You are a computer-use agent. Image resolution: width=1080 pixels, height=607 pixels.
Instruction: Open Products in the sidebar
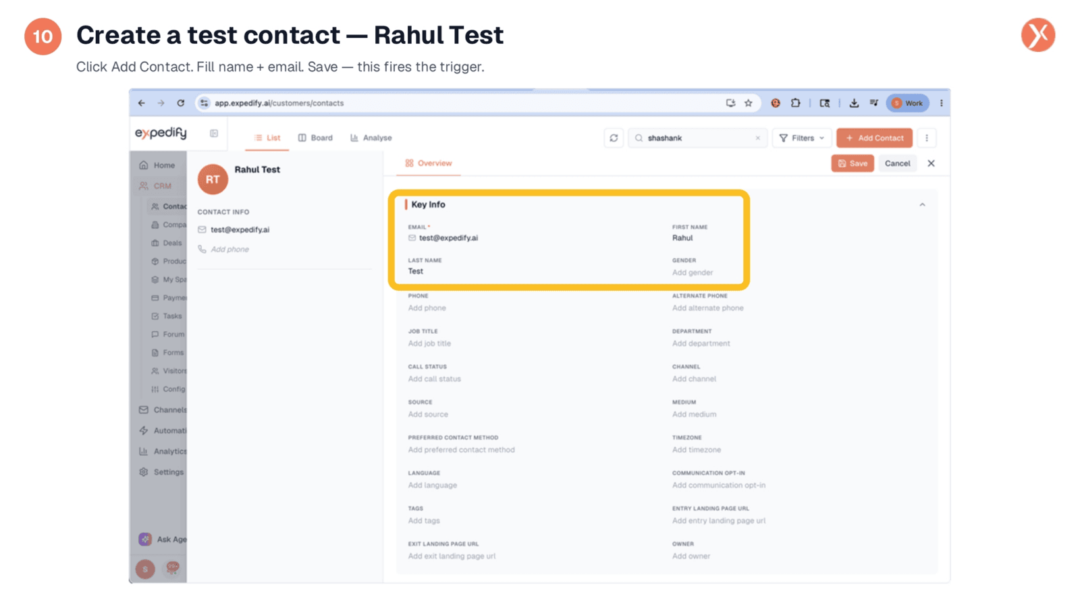[169, 261]
